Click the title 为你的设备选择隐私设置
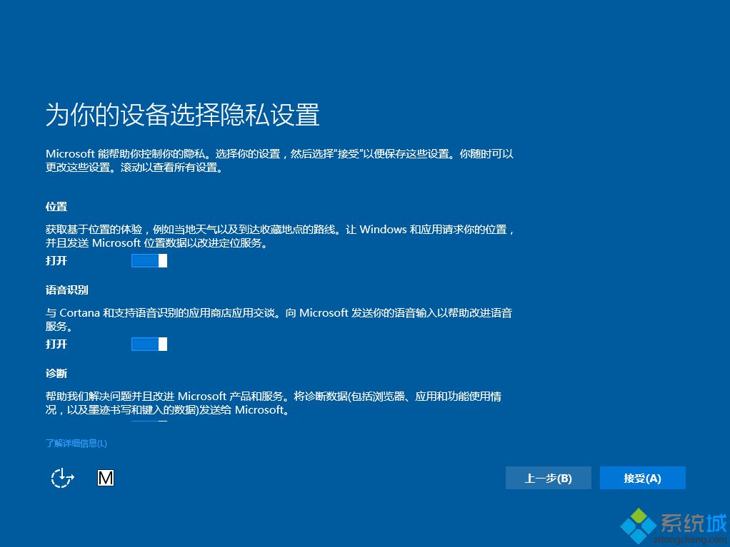Image resolution: width=730 pixels, height=547 pixels. pyautogui.click(x=182, y=115)
